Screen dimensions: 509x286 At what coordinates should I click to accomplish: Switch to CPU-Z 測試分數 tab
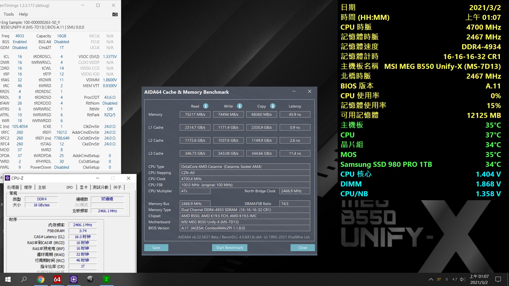[x=100, y=187]
